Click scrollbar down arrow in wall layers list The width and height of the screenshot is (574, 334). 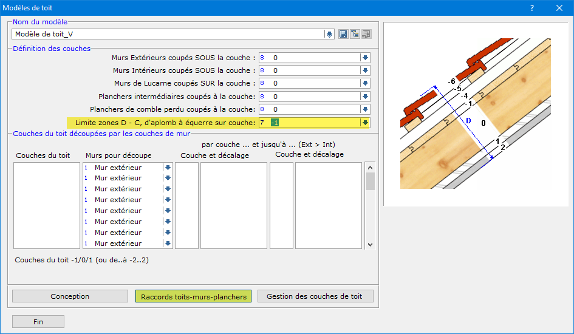coord(370,244)
